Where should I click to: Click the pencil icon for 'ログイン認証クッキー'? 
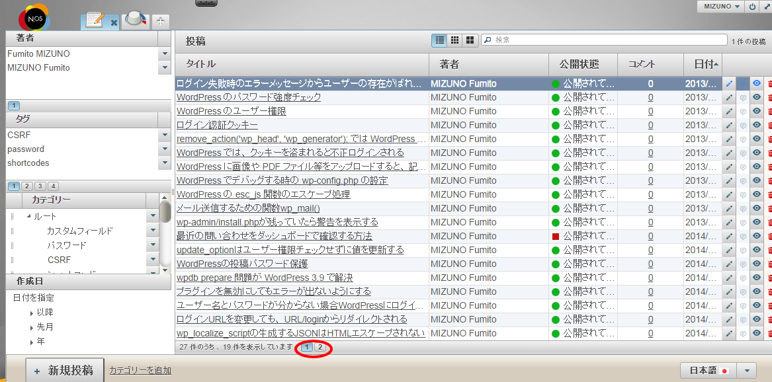pos(729,126)
